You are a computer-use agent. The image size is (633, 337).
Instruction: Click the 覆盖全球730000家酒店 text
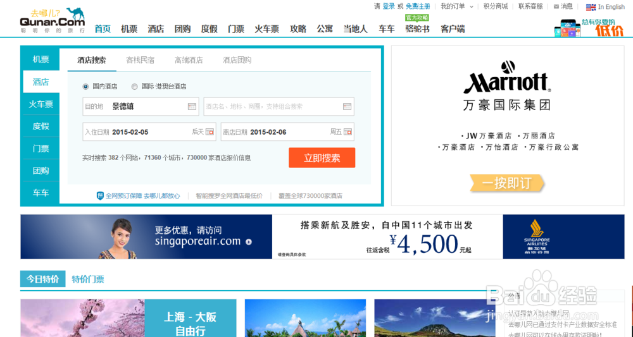(310, 196)
